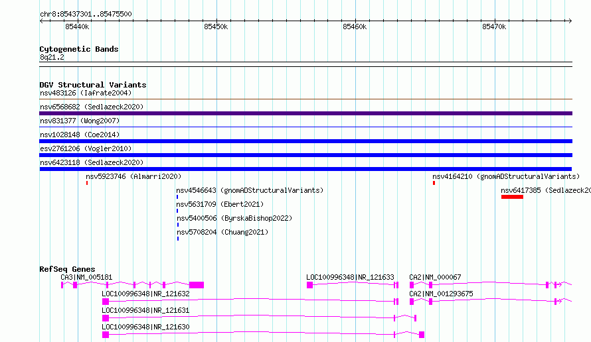Click the blue nsv6423118 variant bar
Screen dimensions: 591x342
[305, 169]
